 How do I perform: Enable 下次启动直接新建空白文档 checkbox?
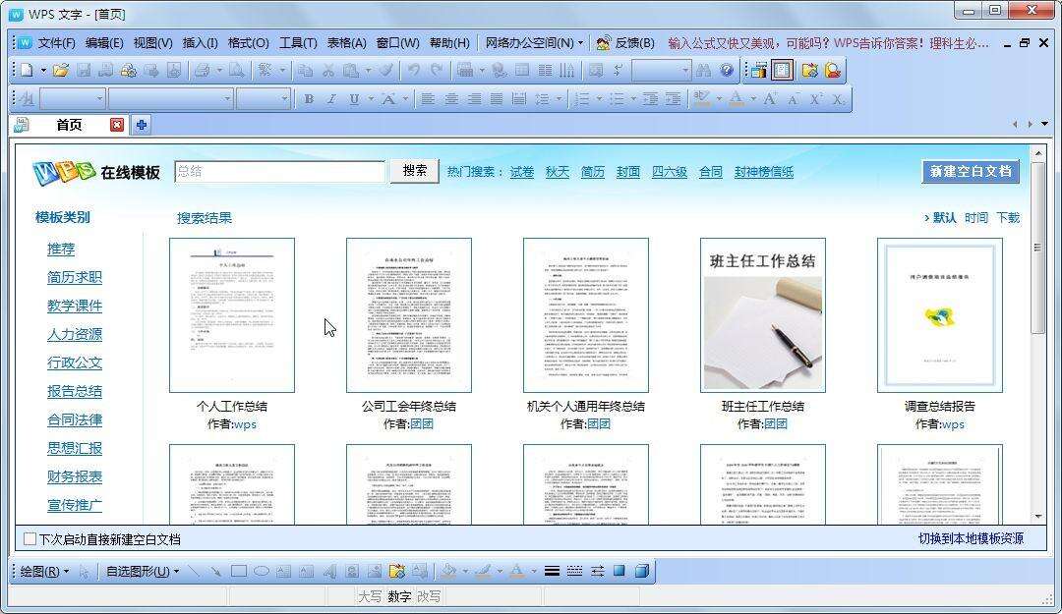click(x=29, y=538)
